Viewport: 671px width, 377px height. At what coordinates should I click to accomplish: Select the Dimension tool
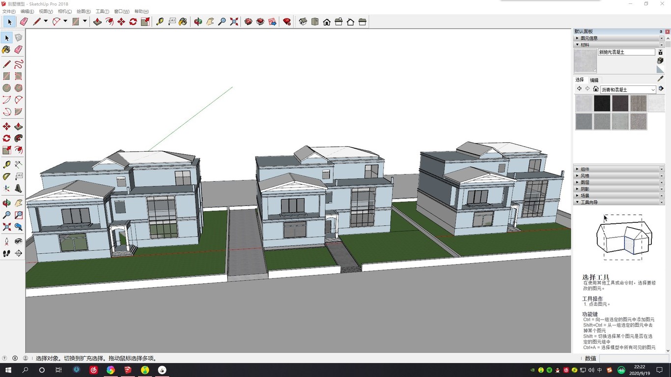point(19,164)
